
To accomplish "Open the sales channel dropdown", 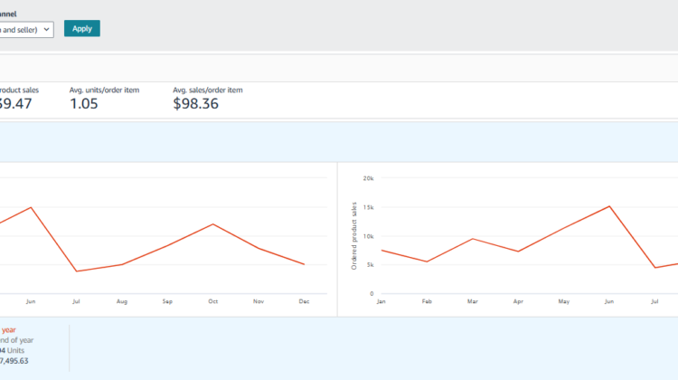I will [x=26, y=29].
